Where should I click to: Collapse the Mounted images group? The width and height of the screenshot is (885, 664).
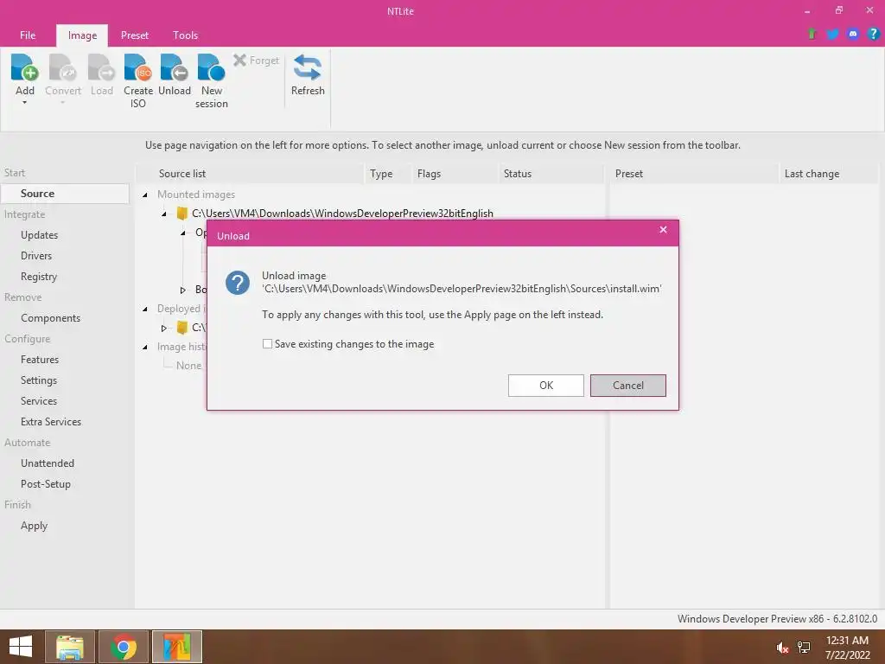pyautogui.click(x=145, y=195)
